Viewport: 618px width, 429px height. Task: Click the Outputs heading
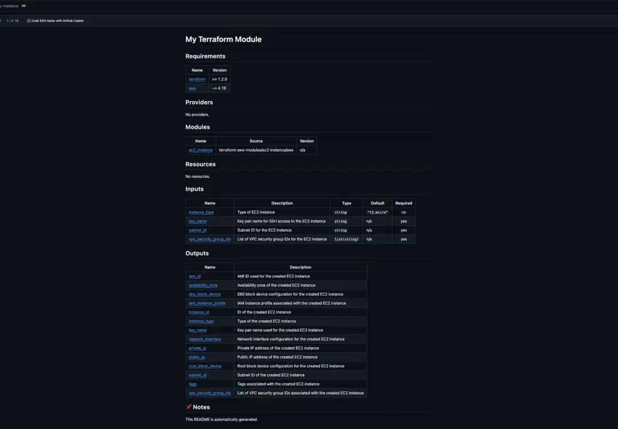197,253
